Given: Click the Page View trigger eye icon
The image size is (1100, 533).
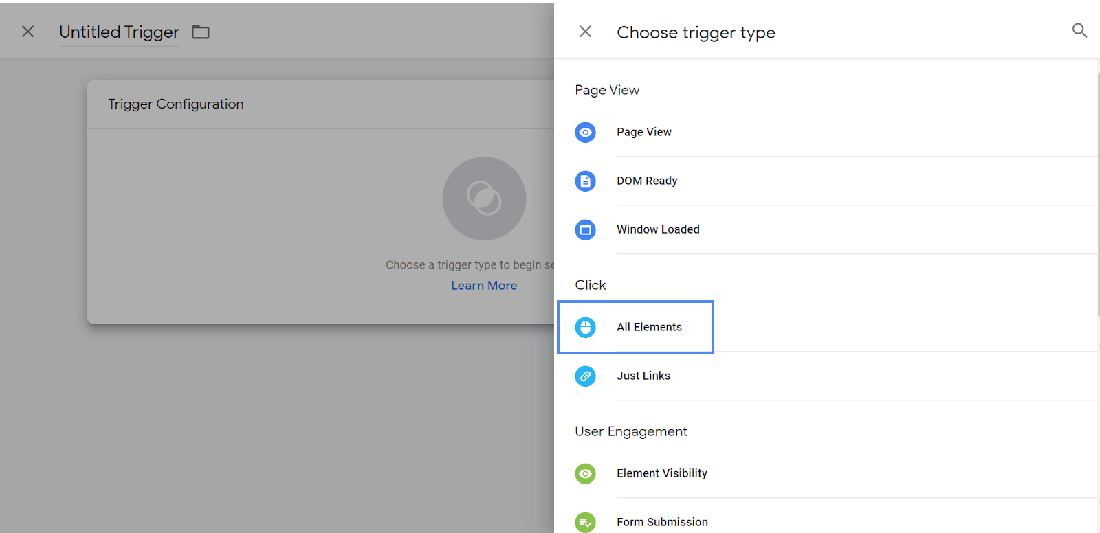Looking at the screenshot, I should [x=585, y=132].
